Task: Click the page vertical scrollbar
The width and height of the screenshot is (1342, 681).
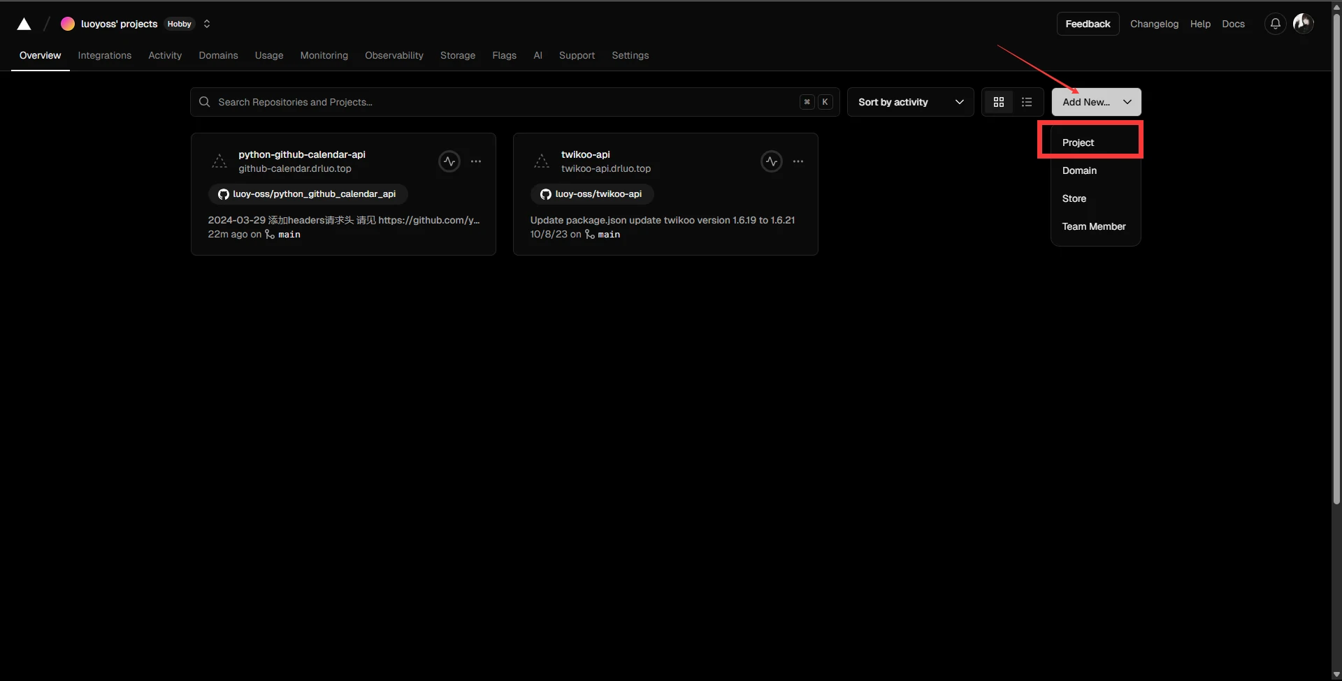Action: (1336, 279)
